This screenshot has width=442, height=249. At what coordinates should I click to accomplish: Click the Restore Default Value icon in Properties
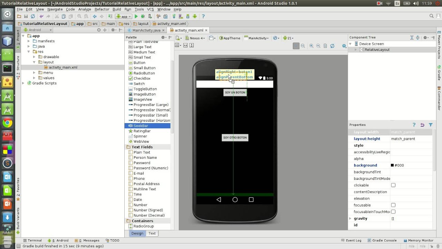click(x=422, y=125)
